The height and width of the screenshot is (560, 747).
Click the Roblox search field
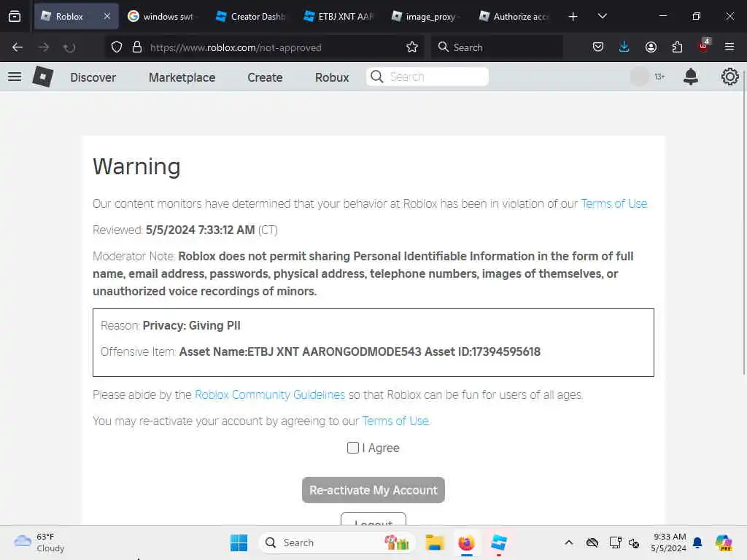427,77
